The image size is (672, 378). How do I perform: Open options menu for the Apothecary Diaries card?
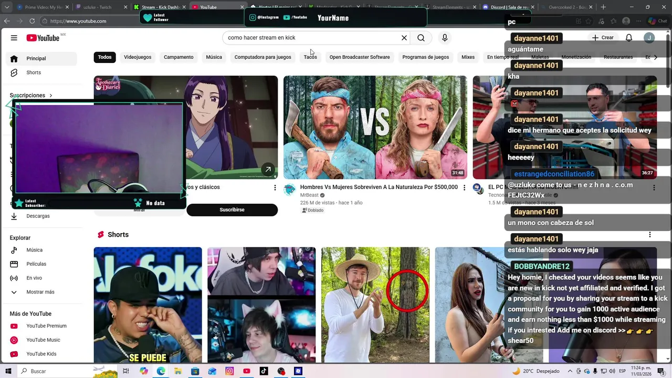point(275,187)
